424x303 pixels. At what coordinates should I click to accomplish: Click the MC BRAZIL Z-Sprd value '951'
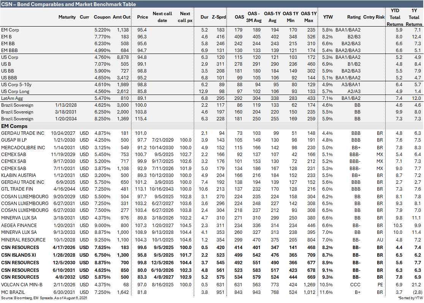click(220, 292)
